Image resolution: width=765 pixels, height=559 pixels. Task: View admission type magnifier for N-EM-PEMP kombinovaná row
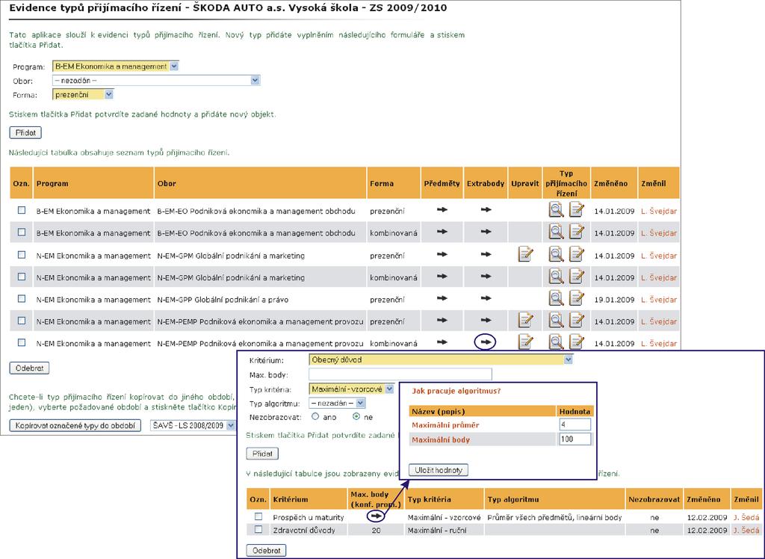[x=556, y=342]
